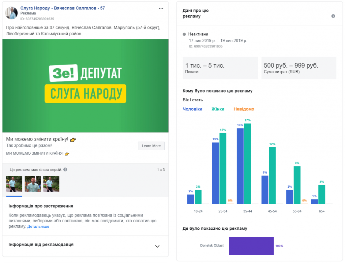The image size is (345, 263).
Task: Click the 'Ми можемо змінити країну!' headline
Action: [37, 139]
